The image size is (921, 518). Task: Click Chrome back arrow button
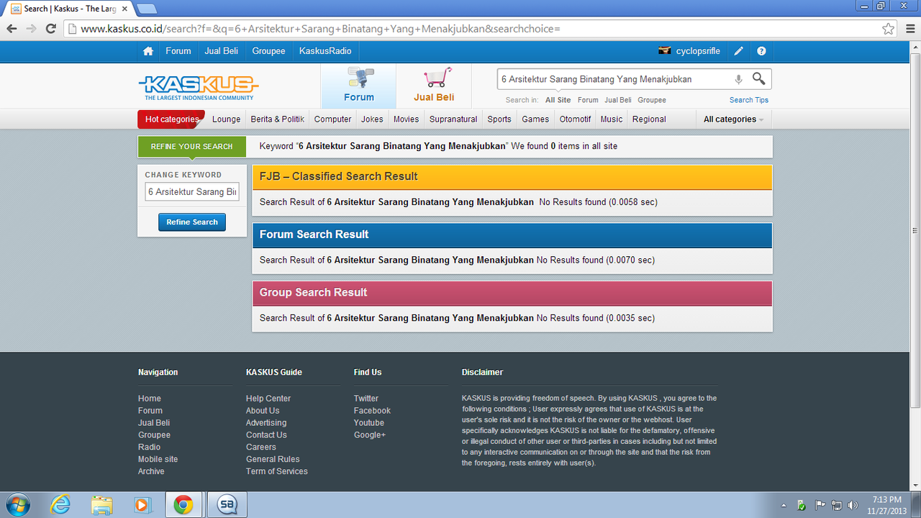[12, 29]
